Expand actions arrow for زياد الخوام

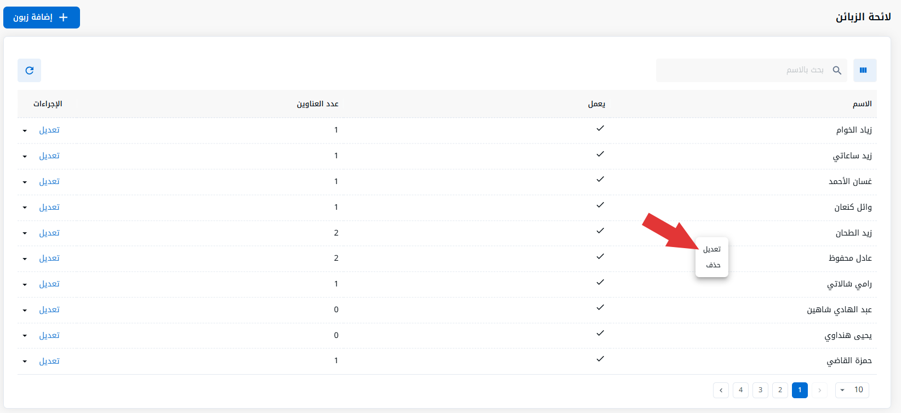(25, 131)
